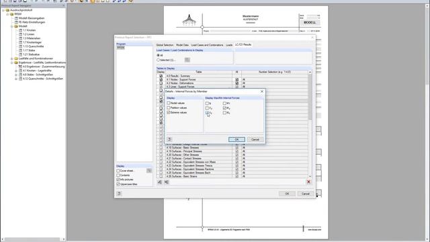Confirm the Details dialog with OK

(x=236, y=139)
